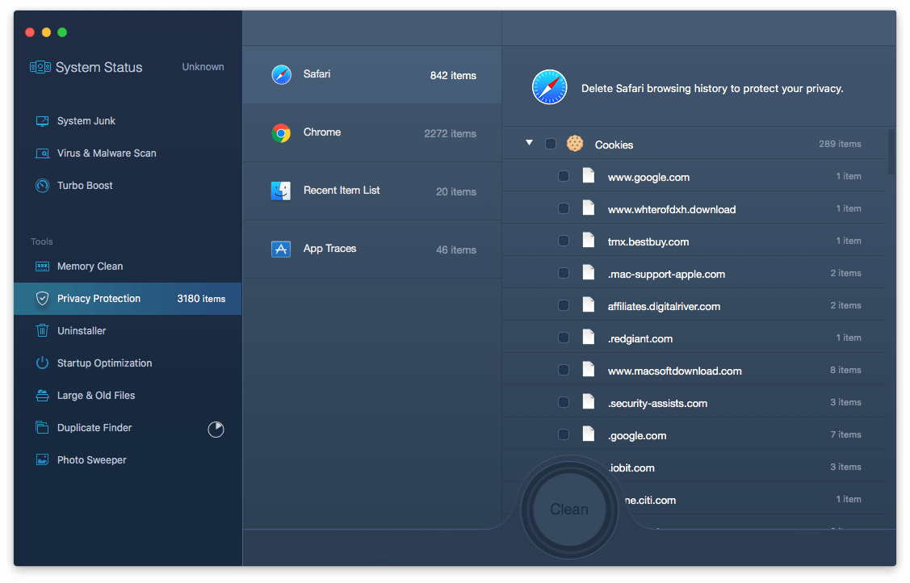Click the file icon for www.google.com
Screen dimensions: 910x583
click(x=589, y=176)
